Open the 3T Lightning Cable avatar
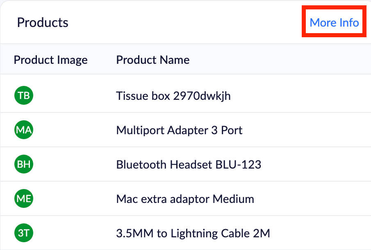Image resolution: width=371 pixels, height=250 pixels. click(24, 233)
